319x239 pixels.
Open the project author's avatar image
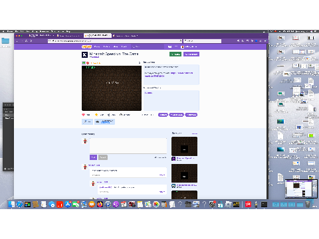(84, 54)
